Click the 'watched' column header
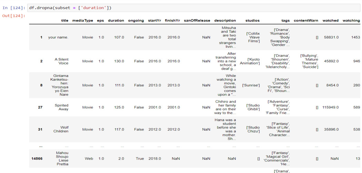 tap(330, 21)
